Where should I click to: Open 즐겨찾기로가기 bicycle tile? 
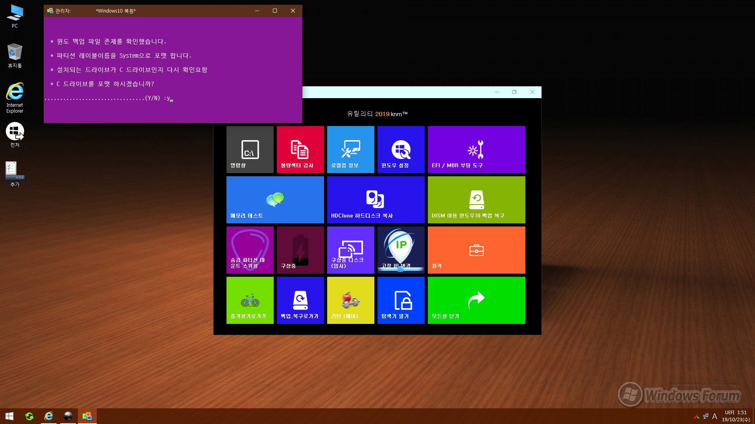pyautogui.click(x=250, y=300)
